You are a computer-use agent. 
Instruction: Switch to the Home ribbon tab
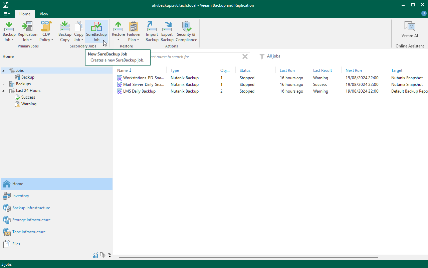coord(25,14)
